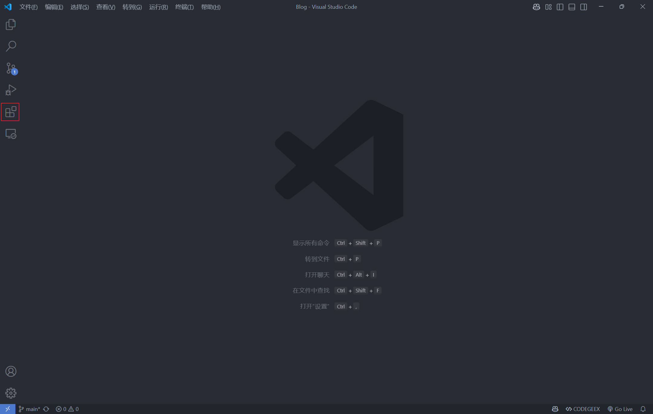Image resolution: width=653 pixels, height=414 pixels.
Task: Toggle the bottom panel layout button
Action: 572,7
